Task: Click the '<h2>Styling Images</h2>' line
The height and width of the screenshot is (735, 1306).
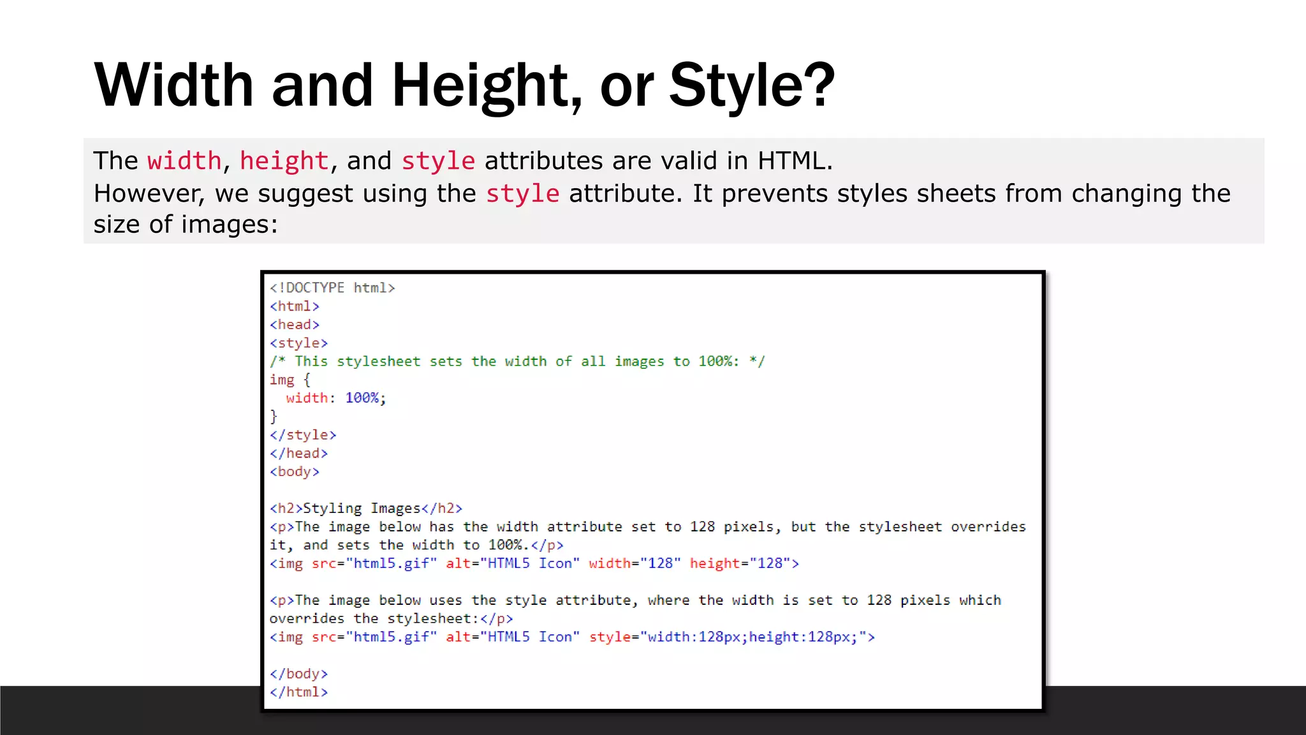Action: 365,509
